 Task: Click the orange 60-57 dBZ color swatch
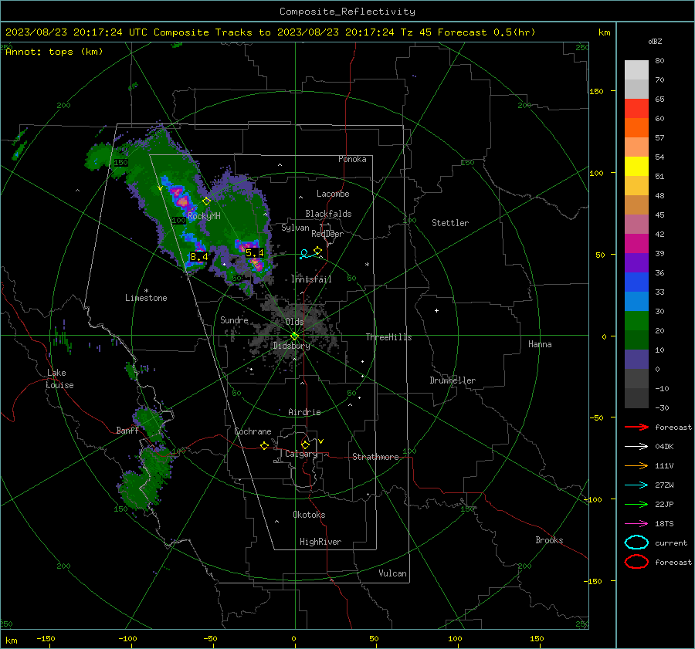pos(636,128)
